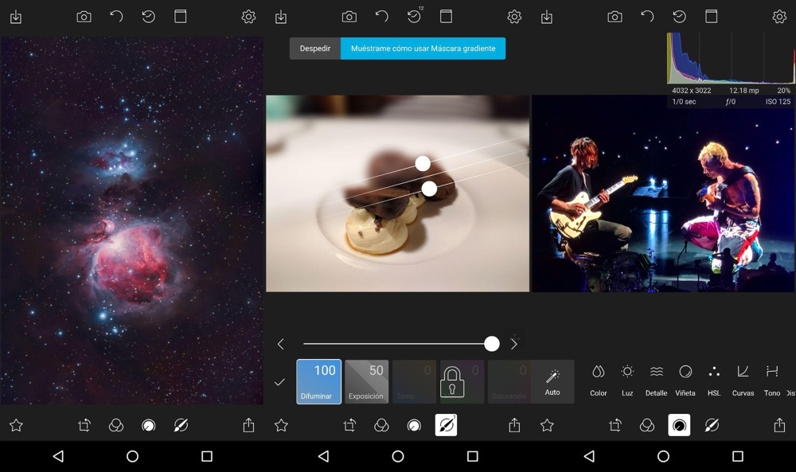This screenshot has height=472, width=796.
Task: Select the Color droplet adjustment
Action: tap(599, 379)
